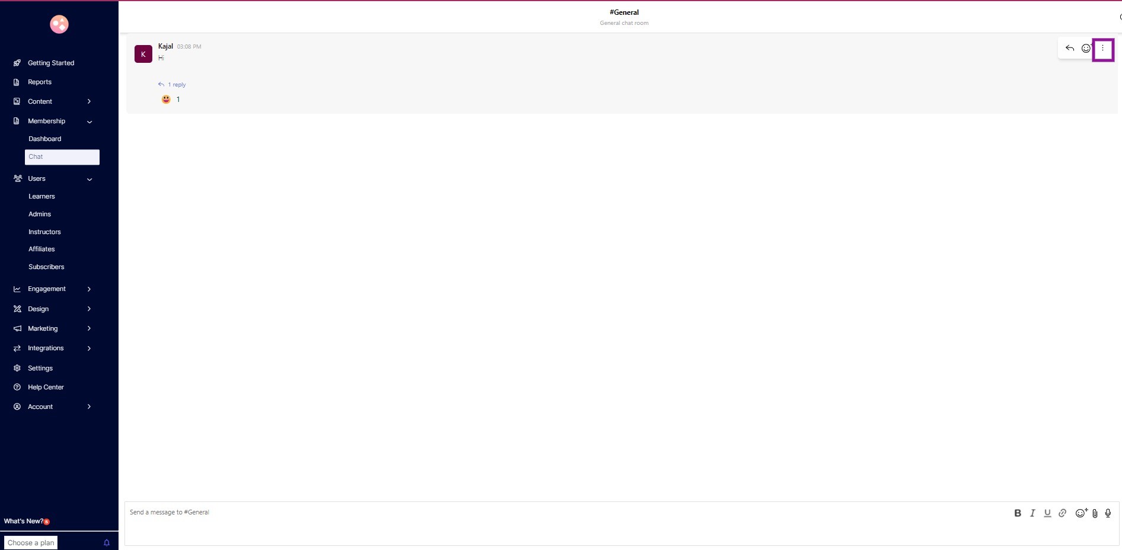Click the platform logo at top

pos(59,24)
